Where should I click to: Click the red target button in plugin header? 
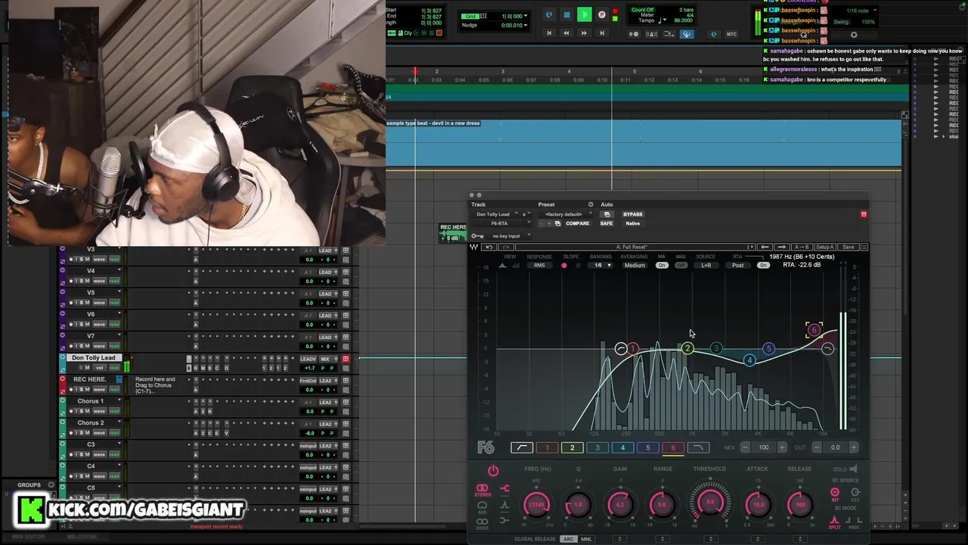tap(864, 214)
